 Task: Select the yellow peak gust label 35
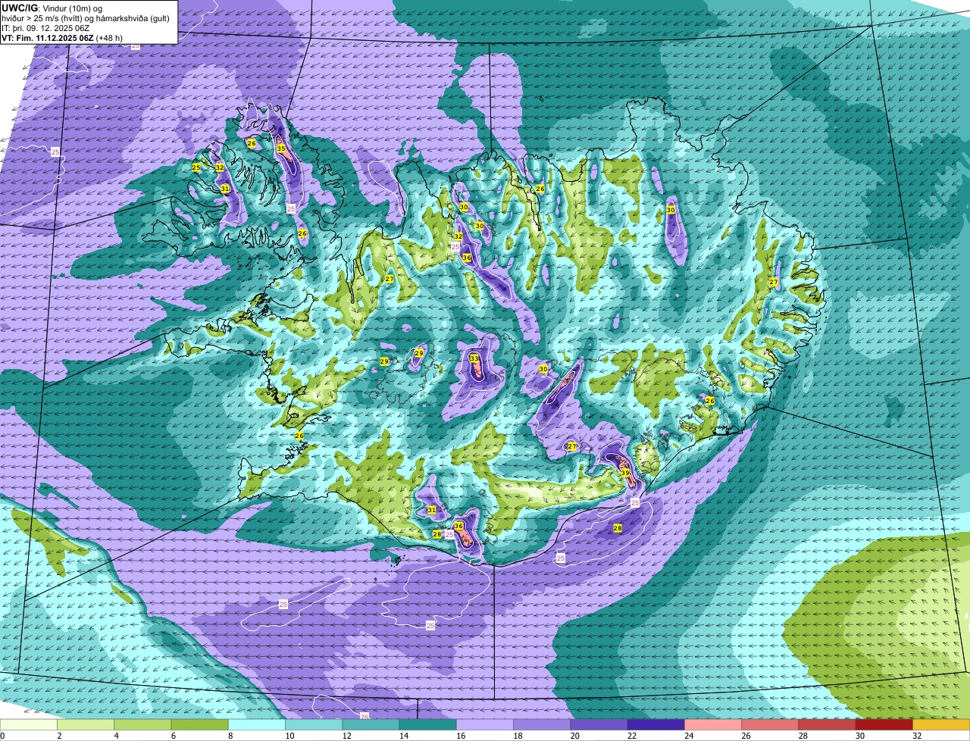(x=281, y=149)
